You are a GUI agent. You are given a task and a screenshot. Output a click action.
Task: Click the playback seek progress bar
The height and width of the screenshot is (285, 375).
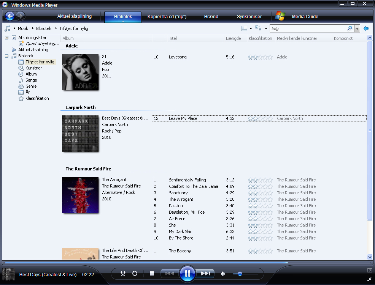(x=187, y=263)
